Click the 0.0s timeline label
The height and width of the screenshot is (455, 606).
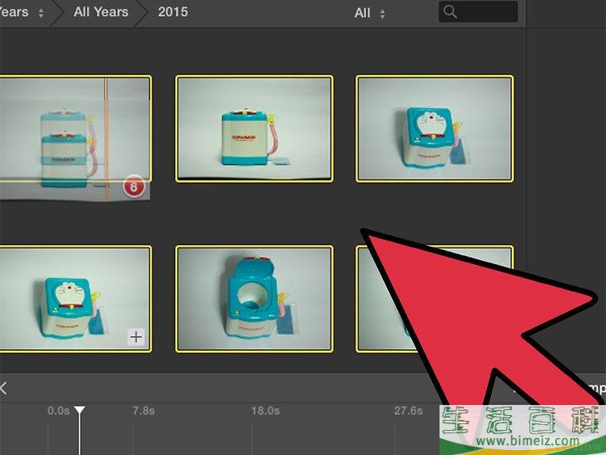[58, 411]
